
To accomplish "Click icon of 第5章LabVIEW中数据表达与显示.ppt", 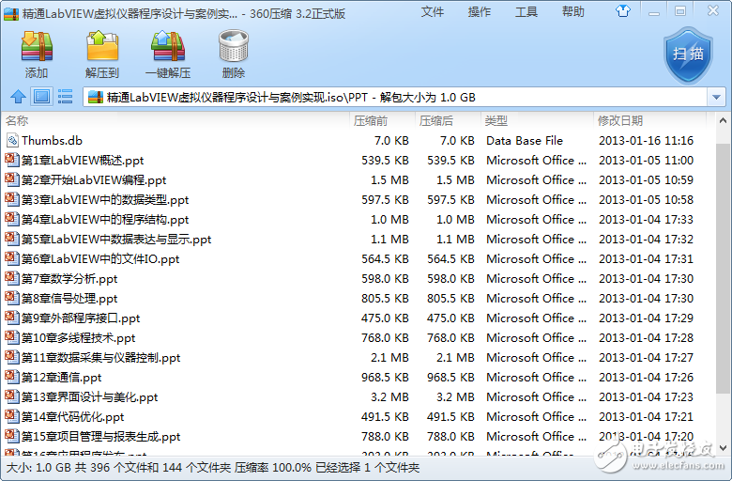I will (11, 239).
